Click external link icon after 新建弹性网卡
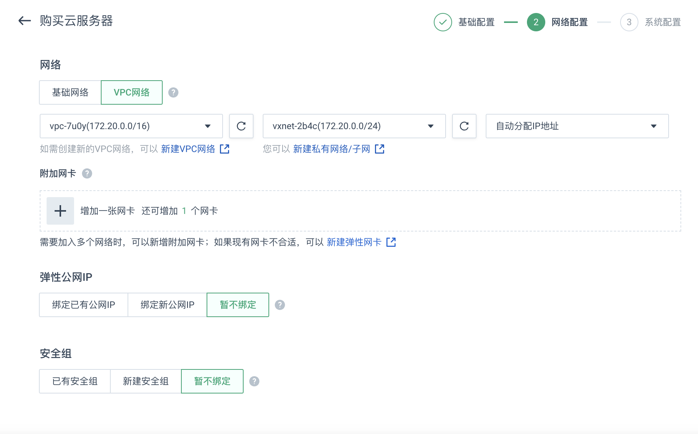 [391, 242]
